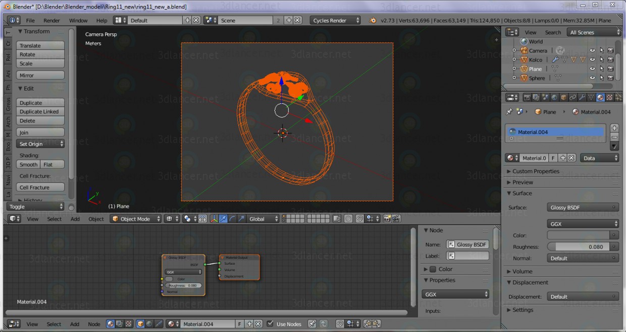The width and height of the screenshot is (626, 332).
Task: Hide the Sphere object via eye icon
Action: tap(593, 78)
